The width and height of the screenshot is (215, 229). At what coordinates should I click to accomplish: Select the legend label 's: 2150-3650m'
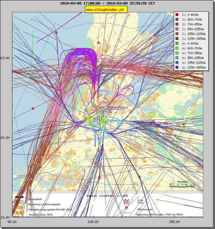[x=194, y=67]
